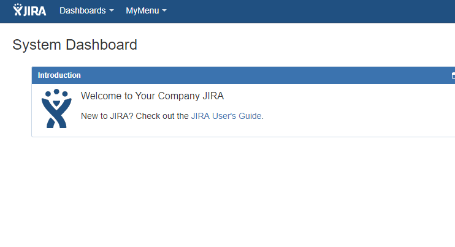Click the JIRA mascot image in Introduction gadget
455x247 pixels.
click(x=56, y=108)
